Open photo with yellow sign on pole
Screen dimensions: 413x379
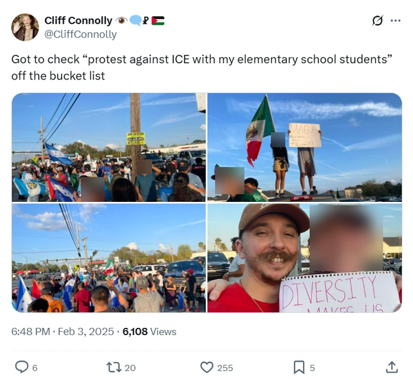[109, 147]
